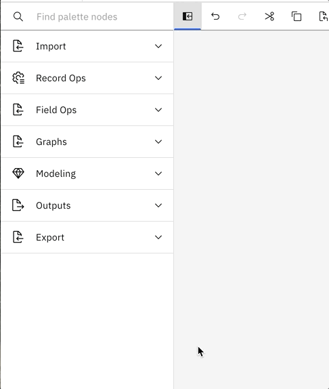Open the Modeling category label
The image size is (329, 389).
(x=56, y=173)
